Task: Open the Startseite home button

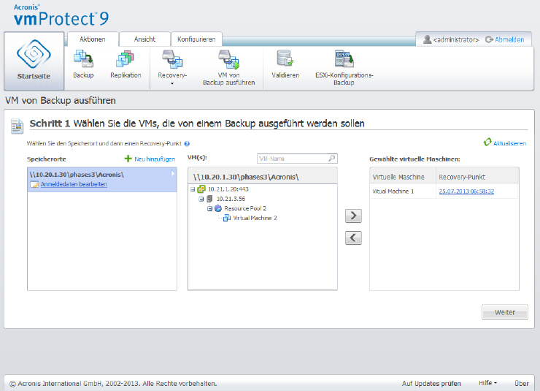Action: pyautogui.click(x=34, y=61)
